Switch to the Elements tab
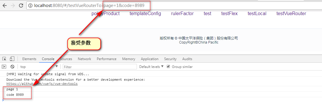 click(29, 59)
